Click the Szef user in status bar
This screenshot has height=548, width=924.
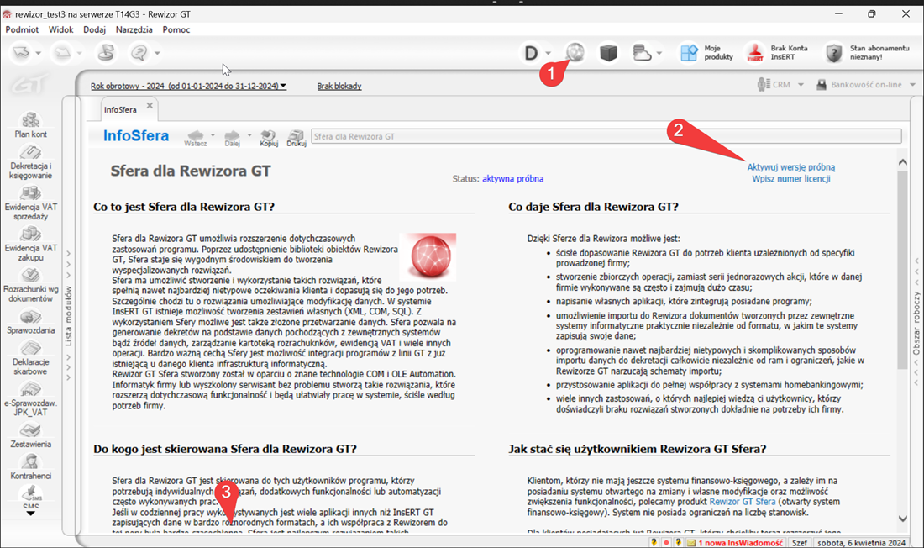[x=800, y=543]
